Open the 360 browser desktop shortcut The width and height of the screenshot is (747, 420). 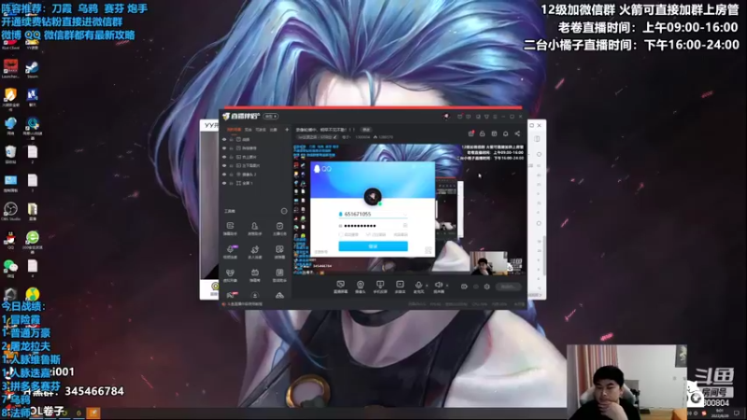pos(33,240)
